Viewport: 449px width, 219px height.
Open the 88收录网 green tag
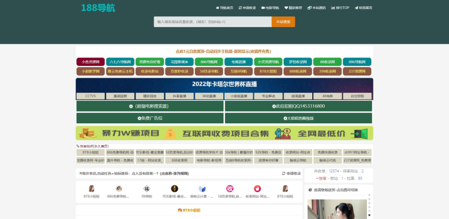[x=327, y=62]
